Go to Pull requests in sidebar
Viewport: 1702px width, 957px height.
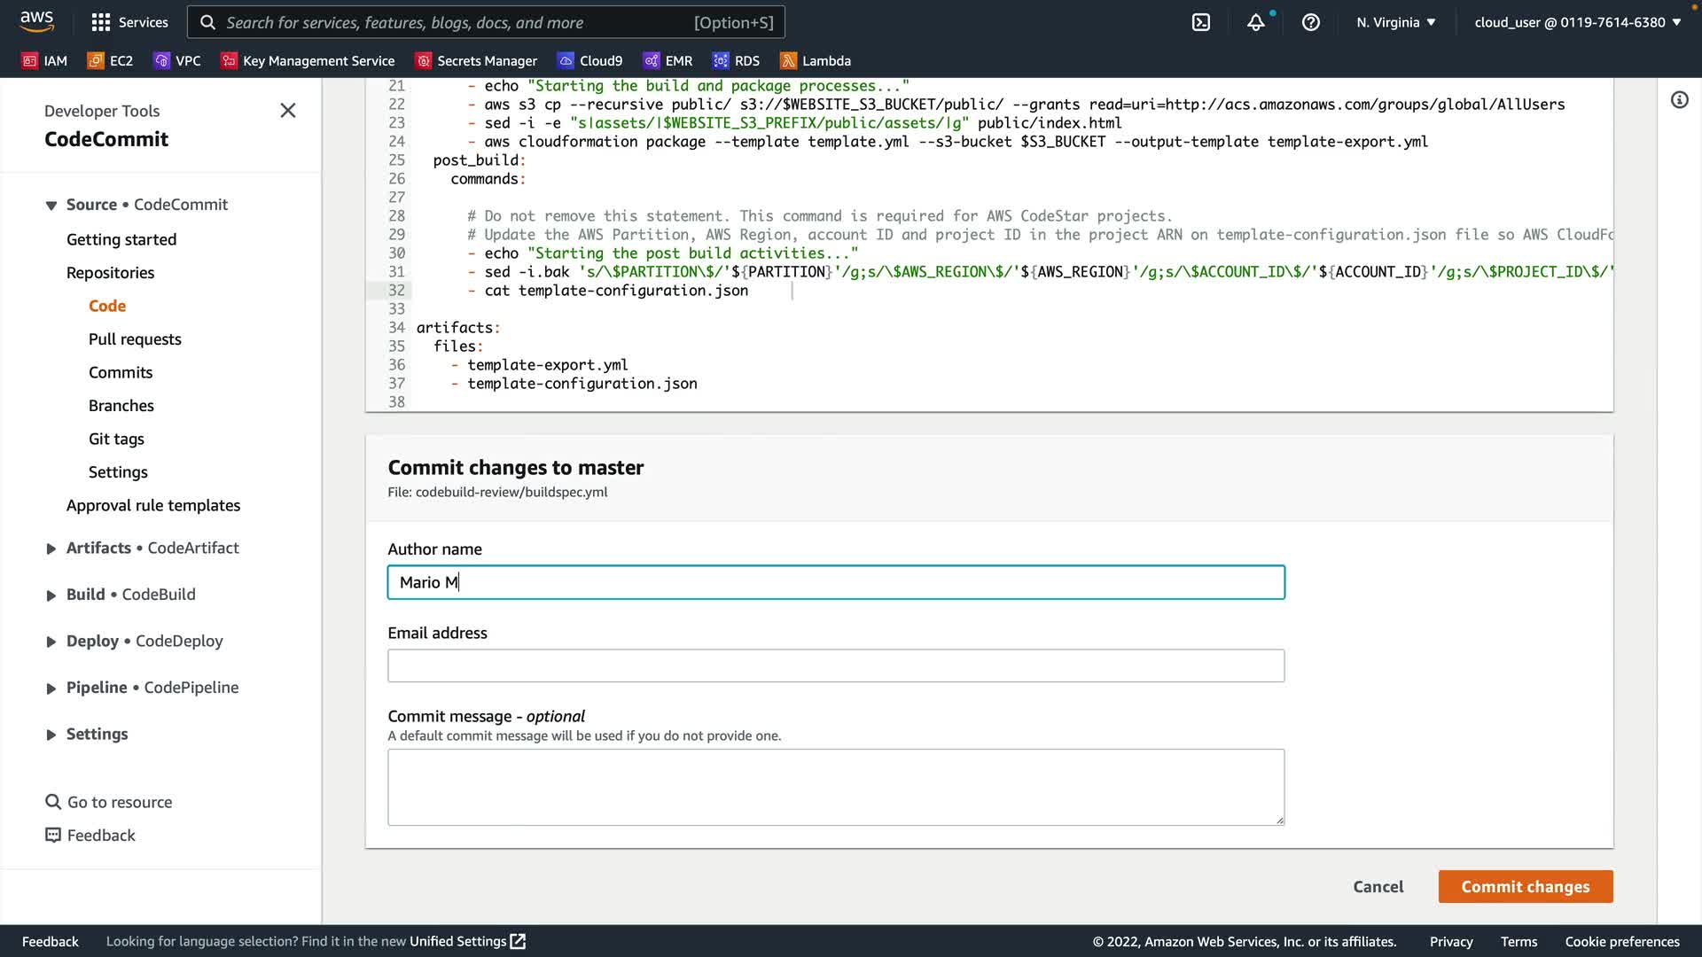pyautogui.click(x=135, y=339)
